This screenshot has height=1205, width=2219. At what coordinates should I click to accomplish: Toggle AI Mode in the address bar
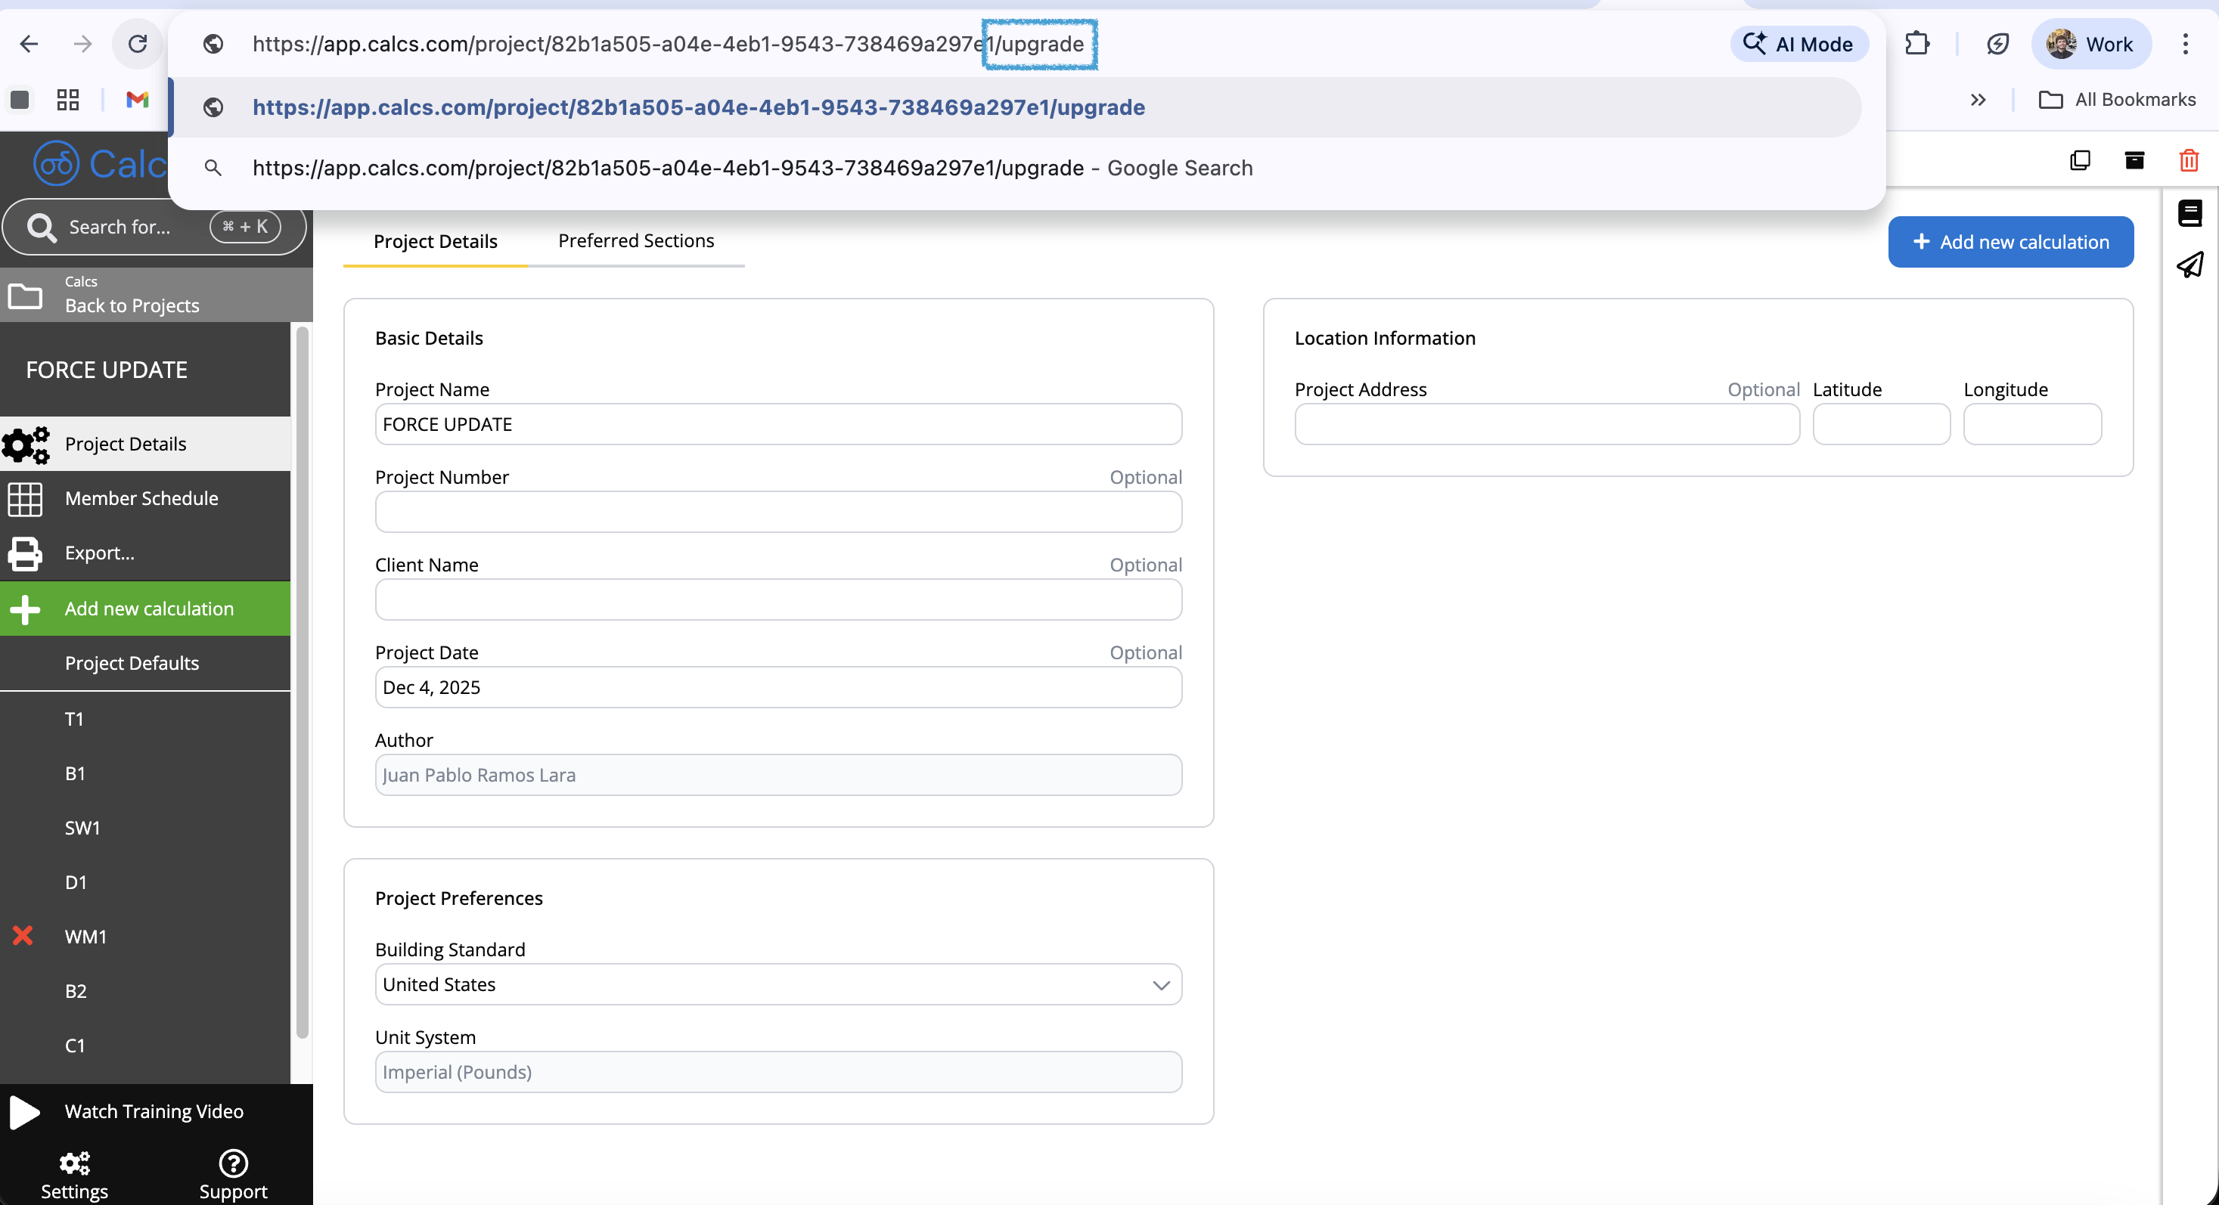1799,43
